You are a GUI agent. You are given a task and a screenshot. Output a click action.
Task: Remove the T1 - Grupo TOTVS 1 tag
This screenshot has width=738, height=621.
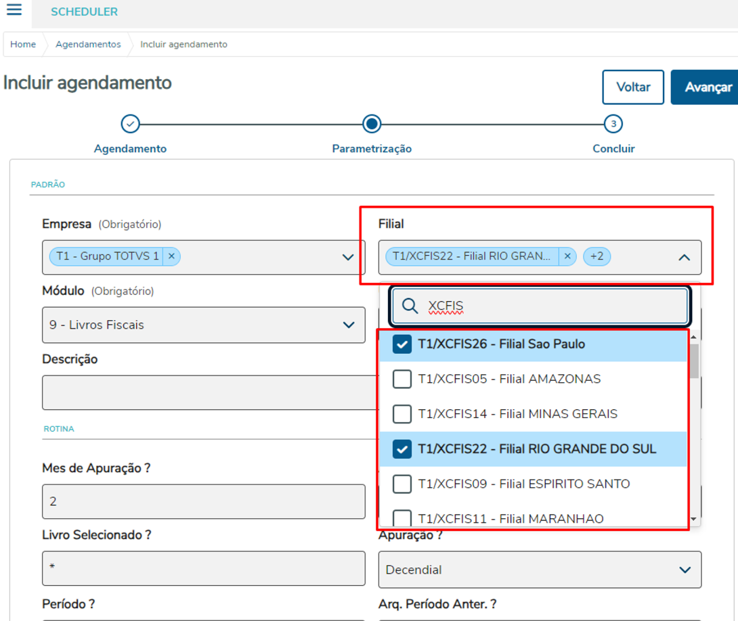click(x=171, y=256)
